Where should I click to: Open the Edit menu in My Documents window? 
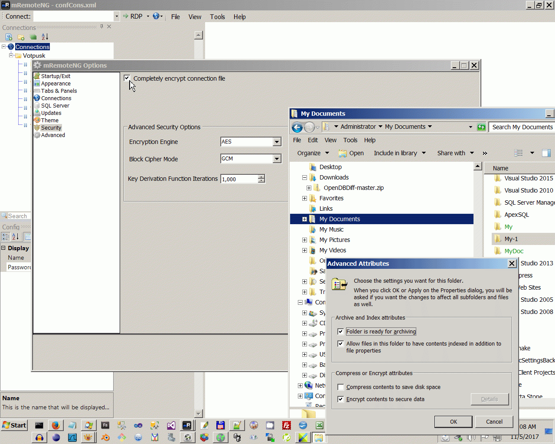tap(313, 140)
